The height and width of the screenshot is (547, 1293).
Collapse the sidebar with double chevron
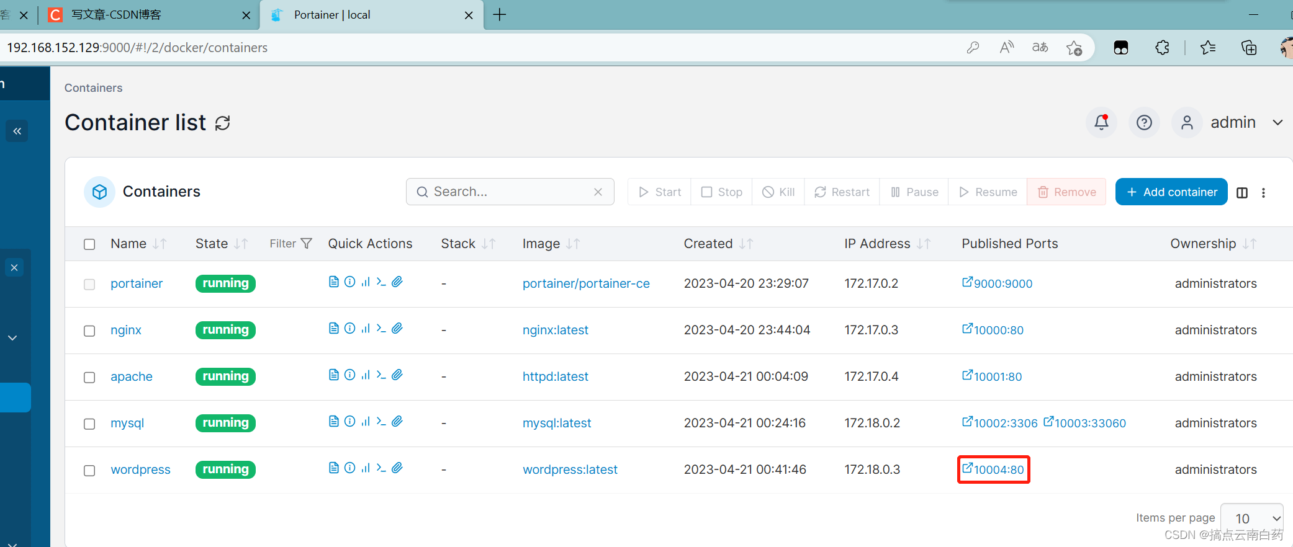pos(17,131)
